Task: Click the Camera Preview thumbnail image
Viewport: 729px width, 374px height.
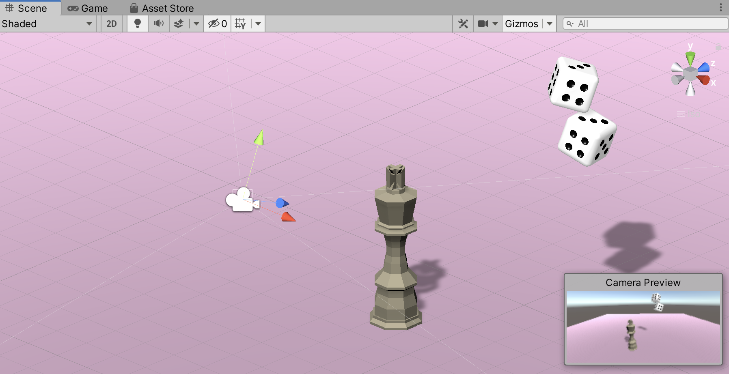Action: click(643, 327)
